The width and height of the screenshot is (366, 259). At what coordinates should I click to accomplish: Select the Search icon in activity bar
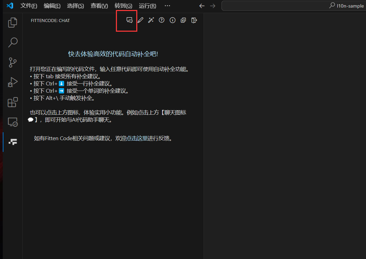point(12,42)
